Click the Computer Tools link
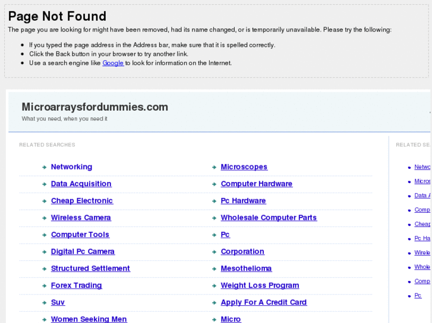432x323 pixels. [x=80, y=235]
